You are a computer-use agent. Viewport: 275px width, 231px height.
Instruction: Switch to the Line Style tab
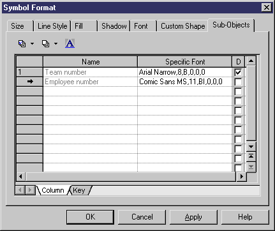click(52, 26)
